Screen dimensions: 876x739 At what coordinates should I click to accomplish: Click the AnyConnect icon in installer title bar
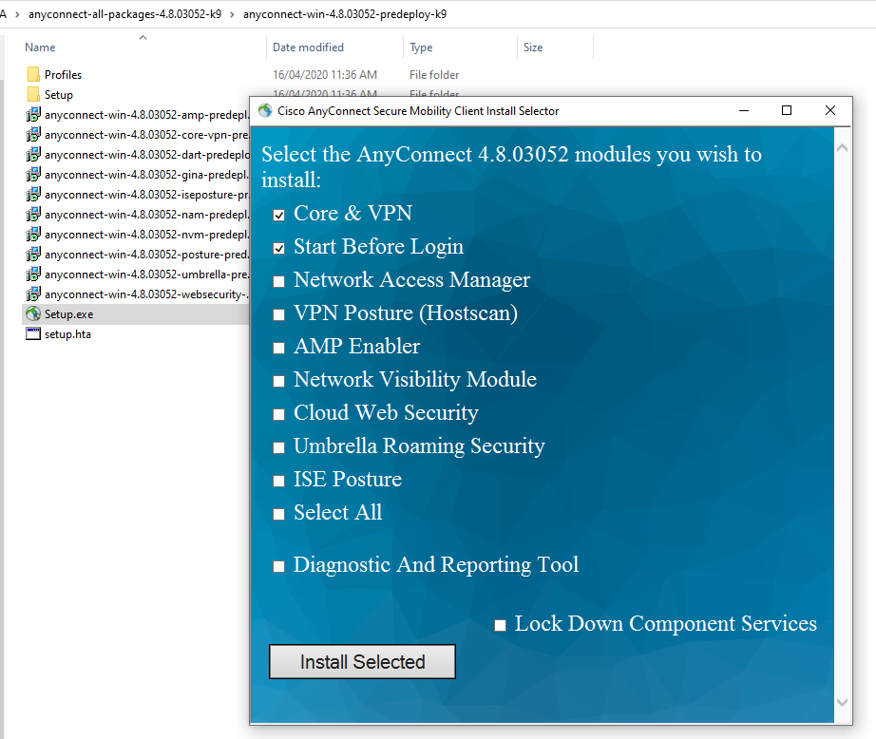click(x=265, y=110)
